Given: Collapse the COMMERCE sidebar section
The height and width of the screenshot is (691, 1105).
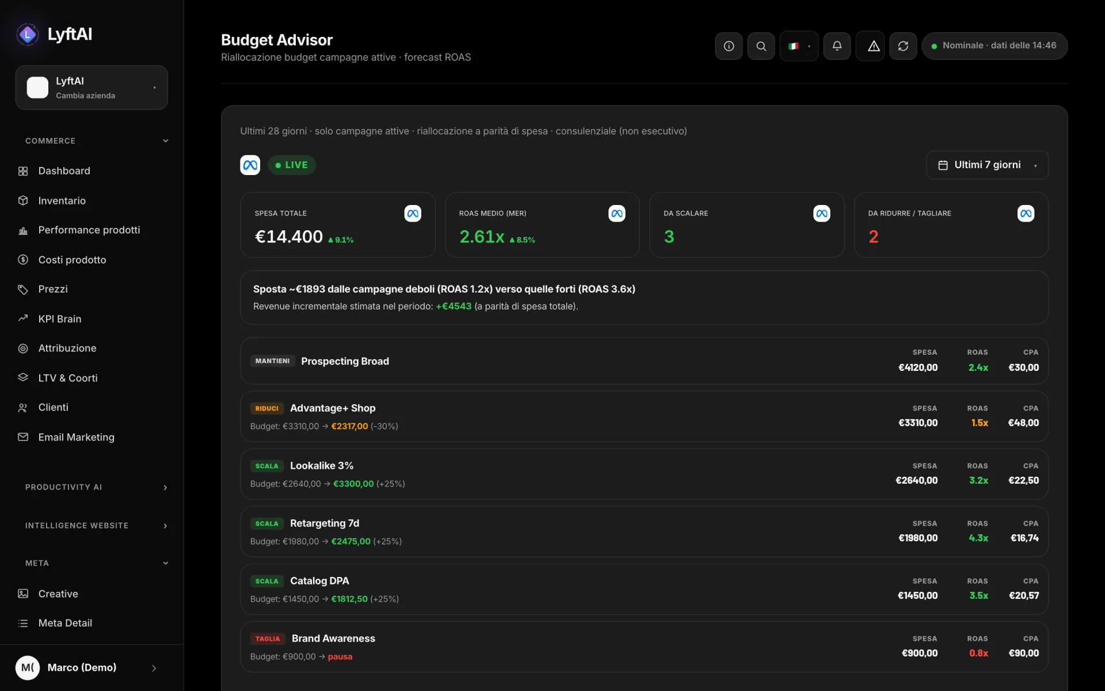Looking at the screenshot, I should (96, 141).
